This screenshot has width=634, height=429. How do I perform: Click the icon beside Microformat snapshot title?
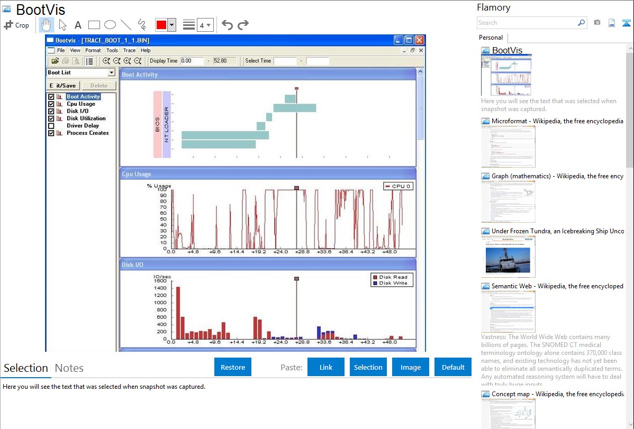coord(485,121)
